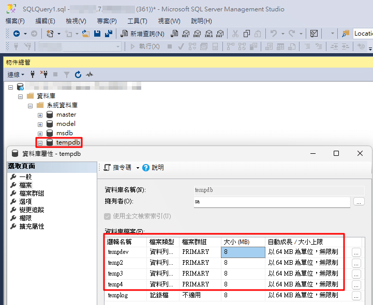Screen dimensions: 373x305
Task: Click the Open File folder icon
Action: pos(86,34)
